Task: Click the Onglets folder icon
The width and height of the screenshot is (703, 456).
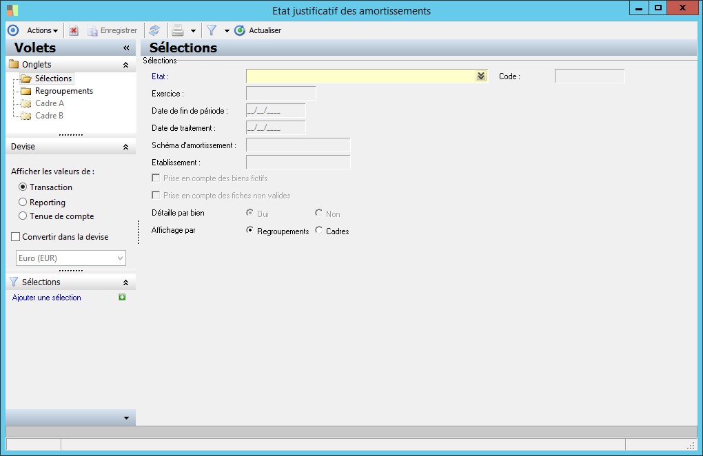Action: (14, 64)
